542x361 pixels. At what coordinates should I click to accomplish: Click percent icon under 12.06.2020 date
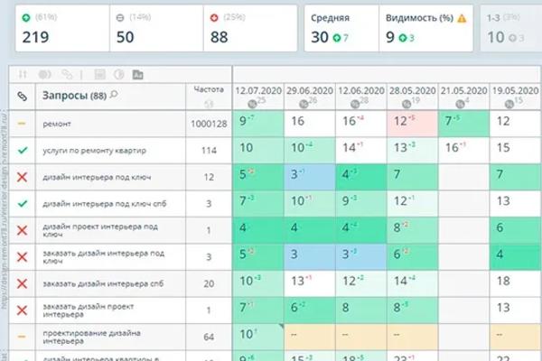355,104
